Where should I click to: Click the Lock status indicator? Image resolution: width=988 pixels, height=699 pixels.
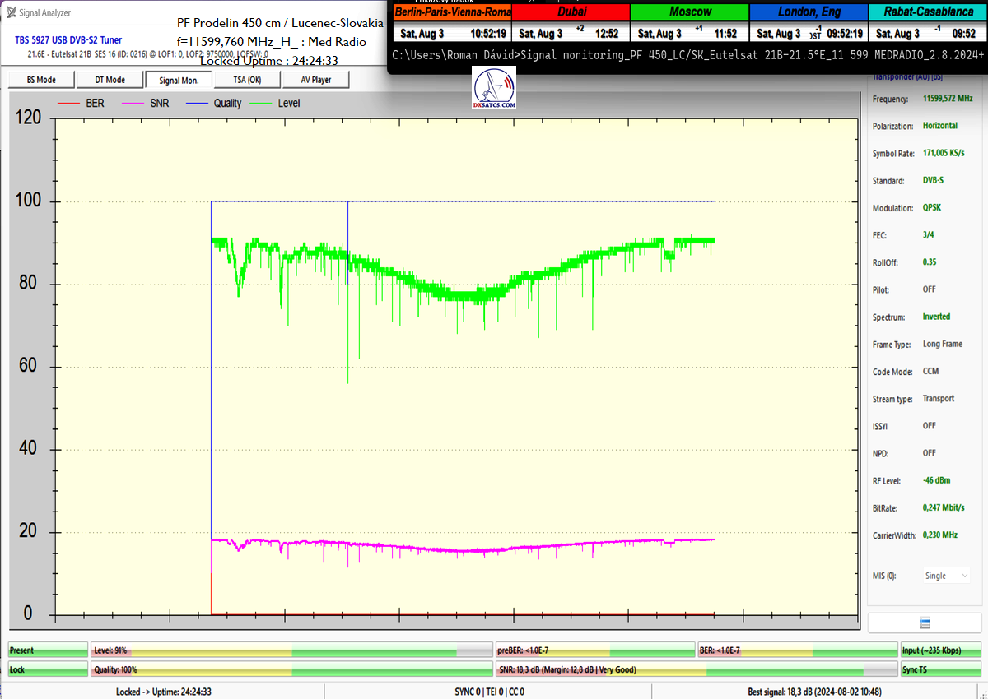click(x=48, y=669)
